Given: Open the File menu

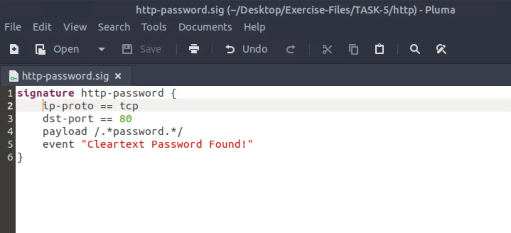Looking at the screenshot, I should tap(13, 27).
